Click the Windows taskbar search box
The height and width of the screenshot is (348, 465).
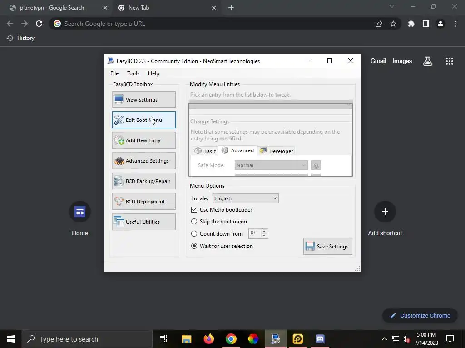[87, 339]
